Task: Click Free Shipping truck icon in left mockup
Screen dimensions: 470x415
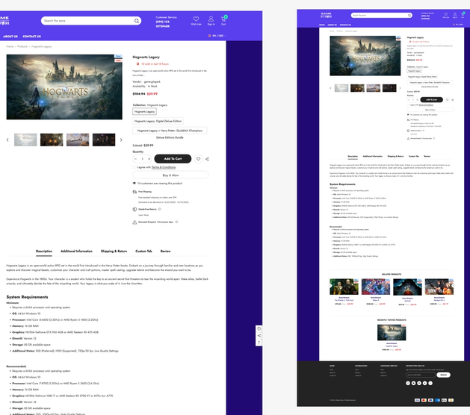Action: 134,192
